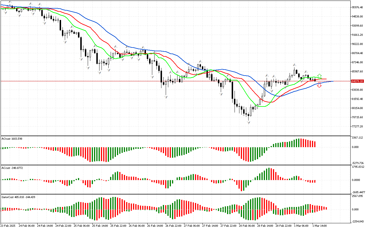Click the -1685.4477 ACcust scale minimum
367x229 pixels.
coord(358,192)
